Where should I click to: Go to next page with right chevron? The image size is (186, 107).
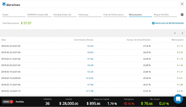point(182,33)
